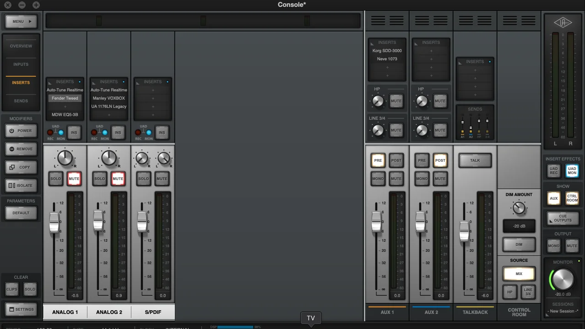Switch to the Overview view
The width and height of the screenshot is (585, 329).
point(21,46)
